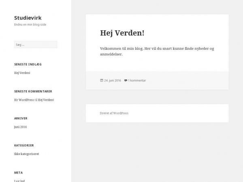
Task: Click the post paragraph starting 'Velkommen til min blog'
Action: tap(157, 51)
